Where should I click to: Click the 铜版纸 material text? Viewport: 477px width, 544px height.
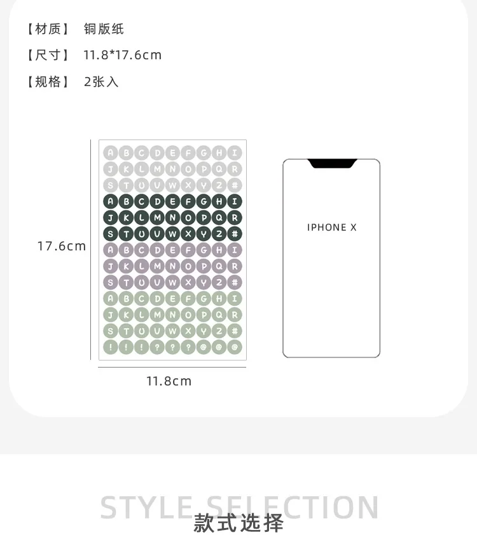[104, 29]
